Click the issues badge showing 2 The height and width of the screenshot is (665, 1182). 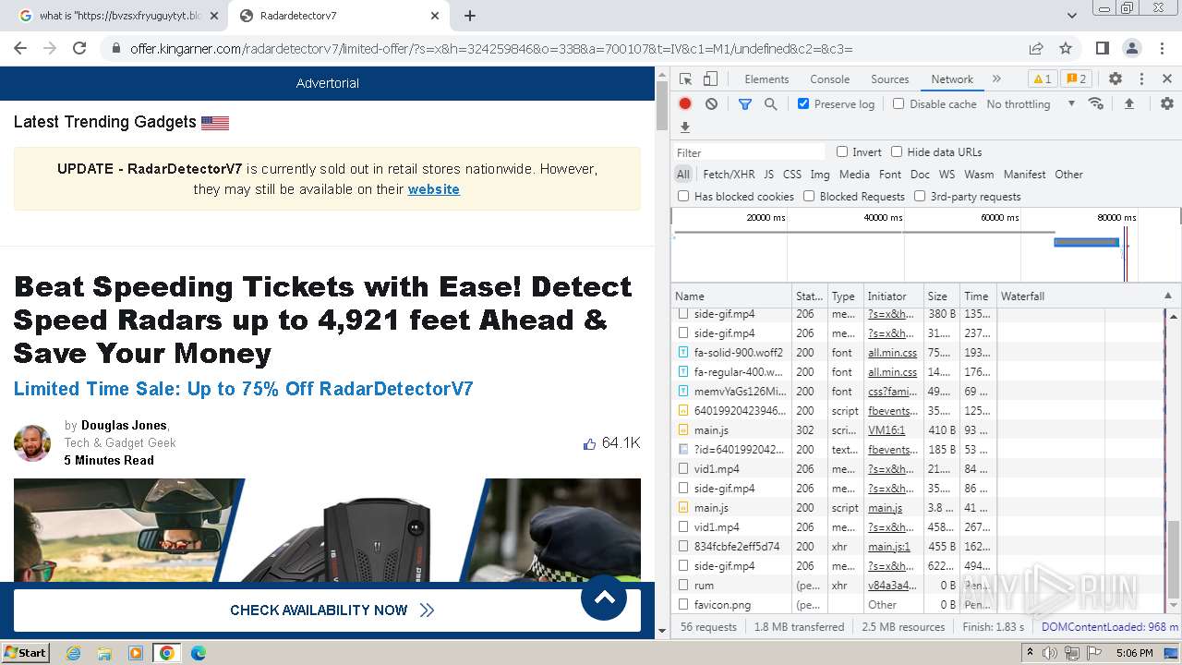(1075, 79)
